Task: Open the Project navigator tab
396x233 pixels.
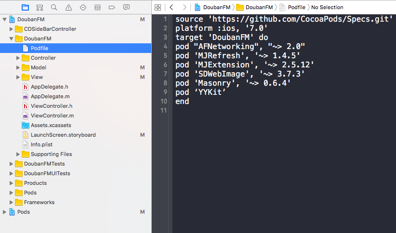Action: click(x=25, y=8)
